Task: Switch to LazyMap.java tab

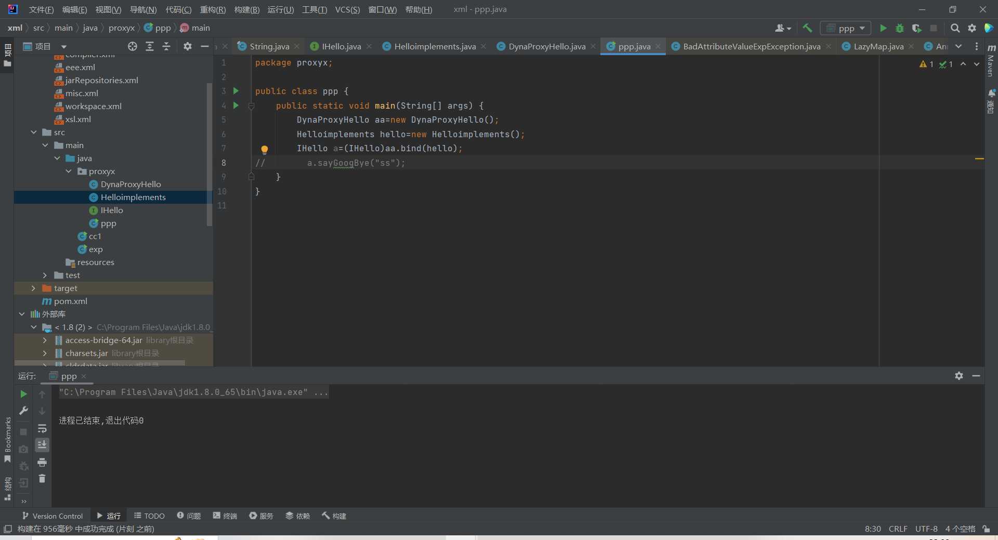Action: pyautogui.click(x=878, y=46)
